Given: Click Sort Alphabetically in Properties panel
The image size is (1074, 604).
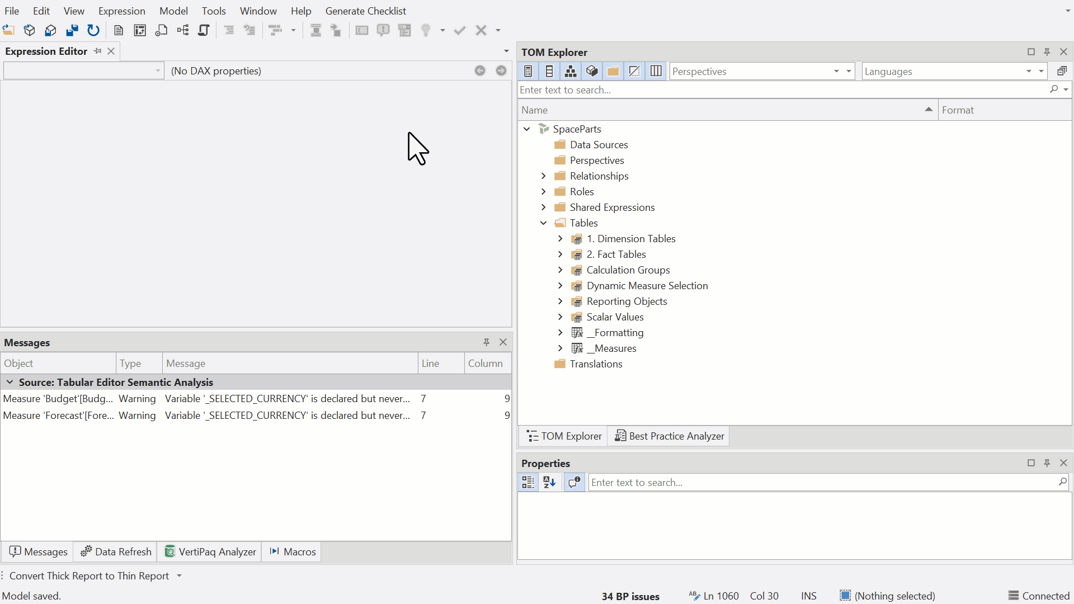Looking at the screenshot, I should pos(549,482).
